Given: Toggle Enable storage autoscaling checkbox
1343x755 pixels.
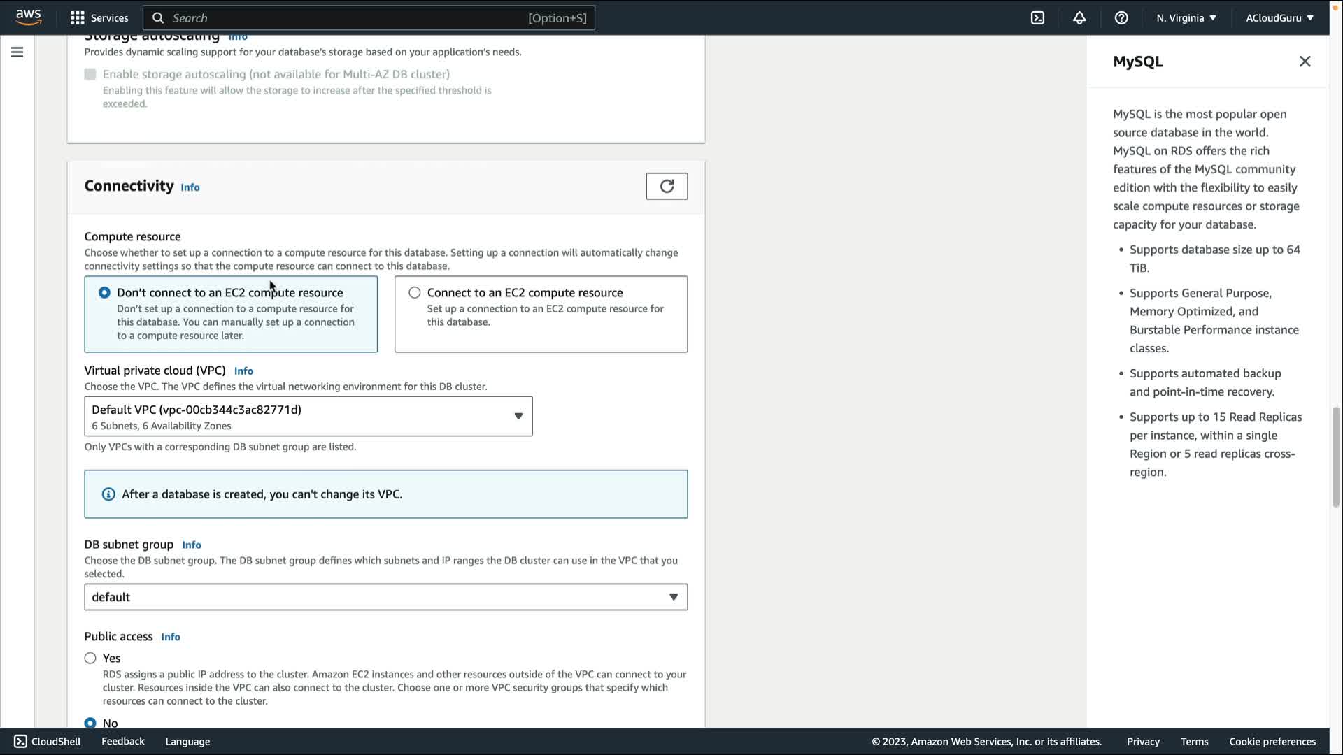Looking at the screenshot, I should [x=90, y=74].
